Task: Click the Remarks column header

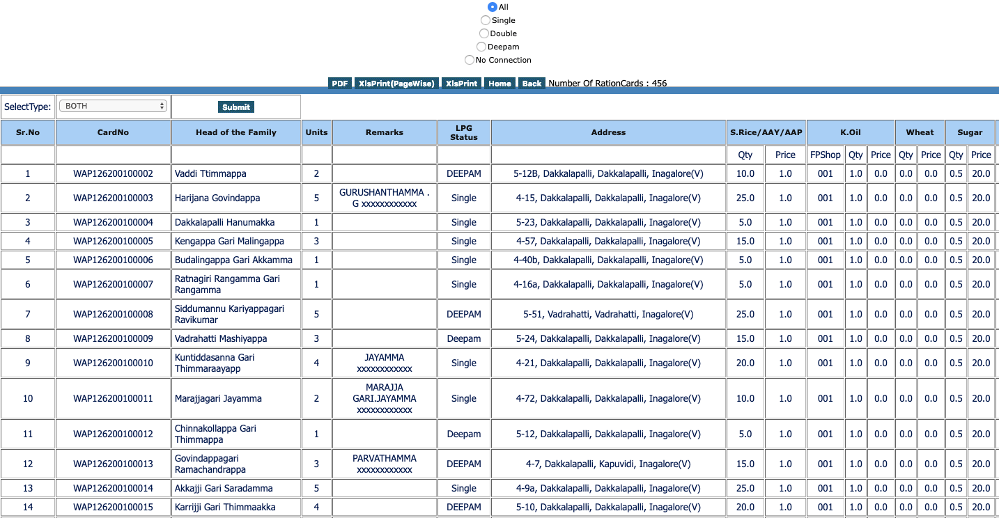Action: point(385,132)
